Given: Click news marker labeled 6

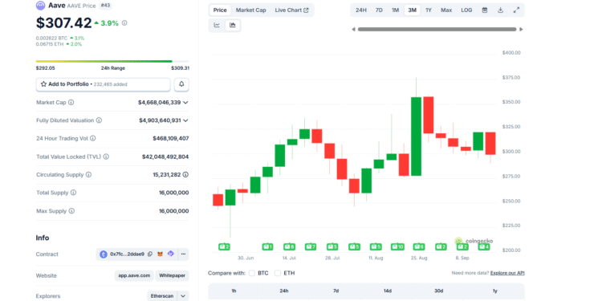Looking at the screenshot, I should pos(419,247).
